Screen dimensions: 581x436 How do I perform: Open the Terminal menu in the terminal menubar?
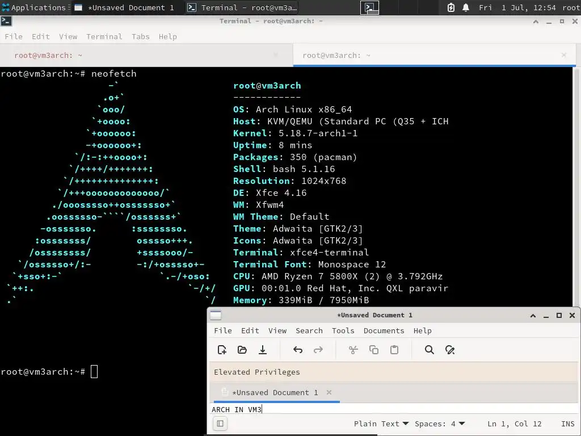pos(104,36)
